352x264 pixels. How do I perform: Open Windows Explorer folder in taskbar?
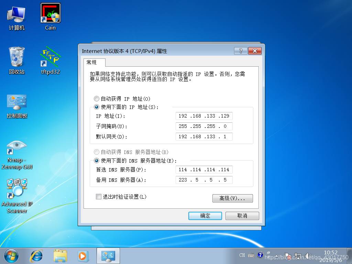(60, 256)
